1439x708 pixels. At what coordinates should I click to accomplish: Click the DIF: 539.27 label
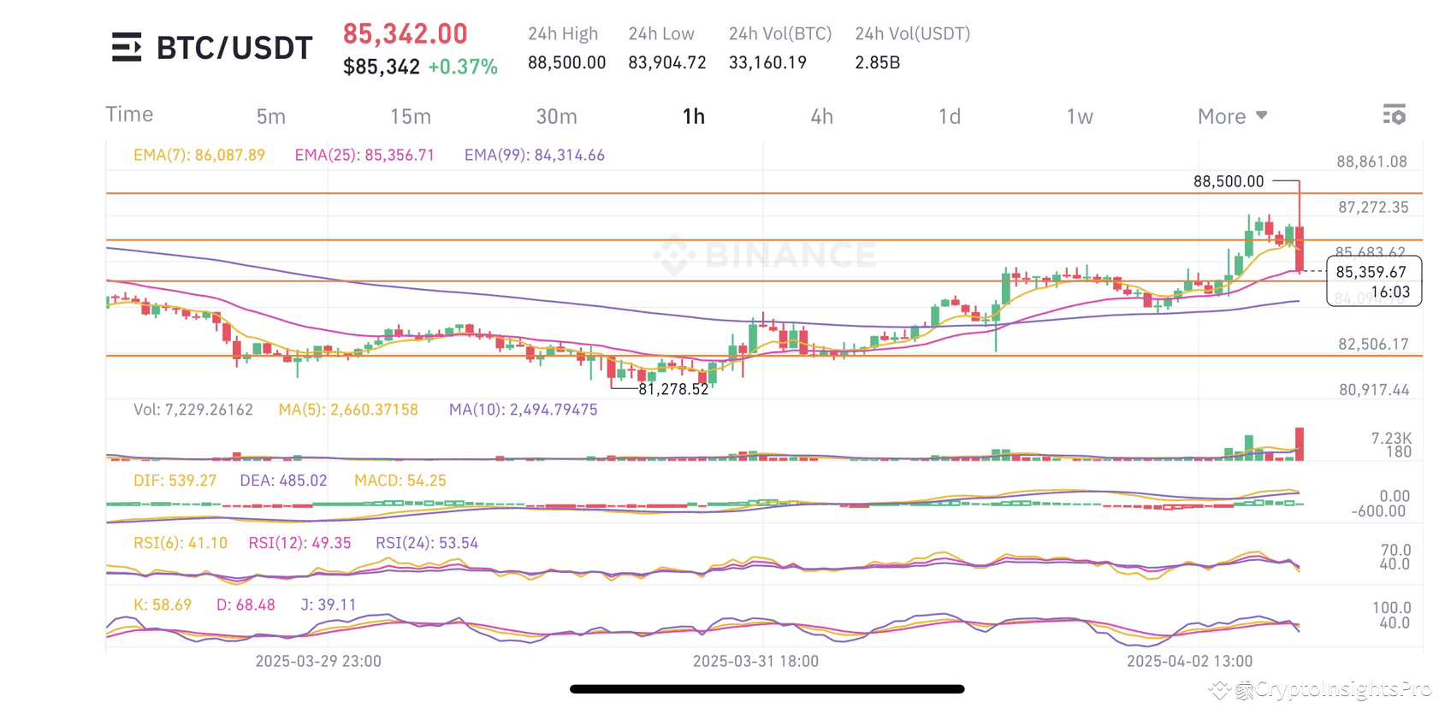click(175, 481)
